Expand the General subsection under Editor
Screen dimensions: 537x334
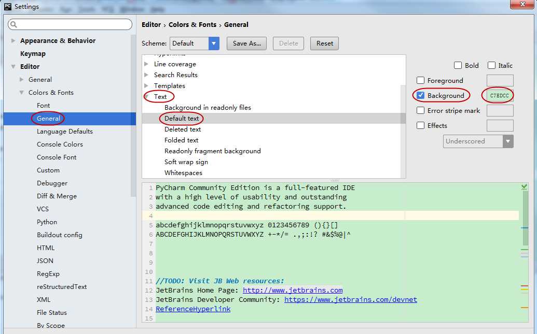coord(22,79)
